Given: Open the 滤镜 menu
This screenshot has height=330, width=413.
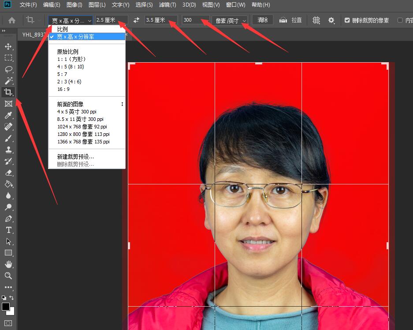Looking at the screenshot, I should (x=167, y=5).
